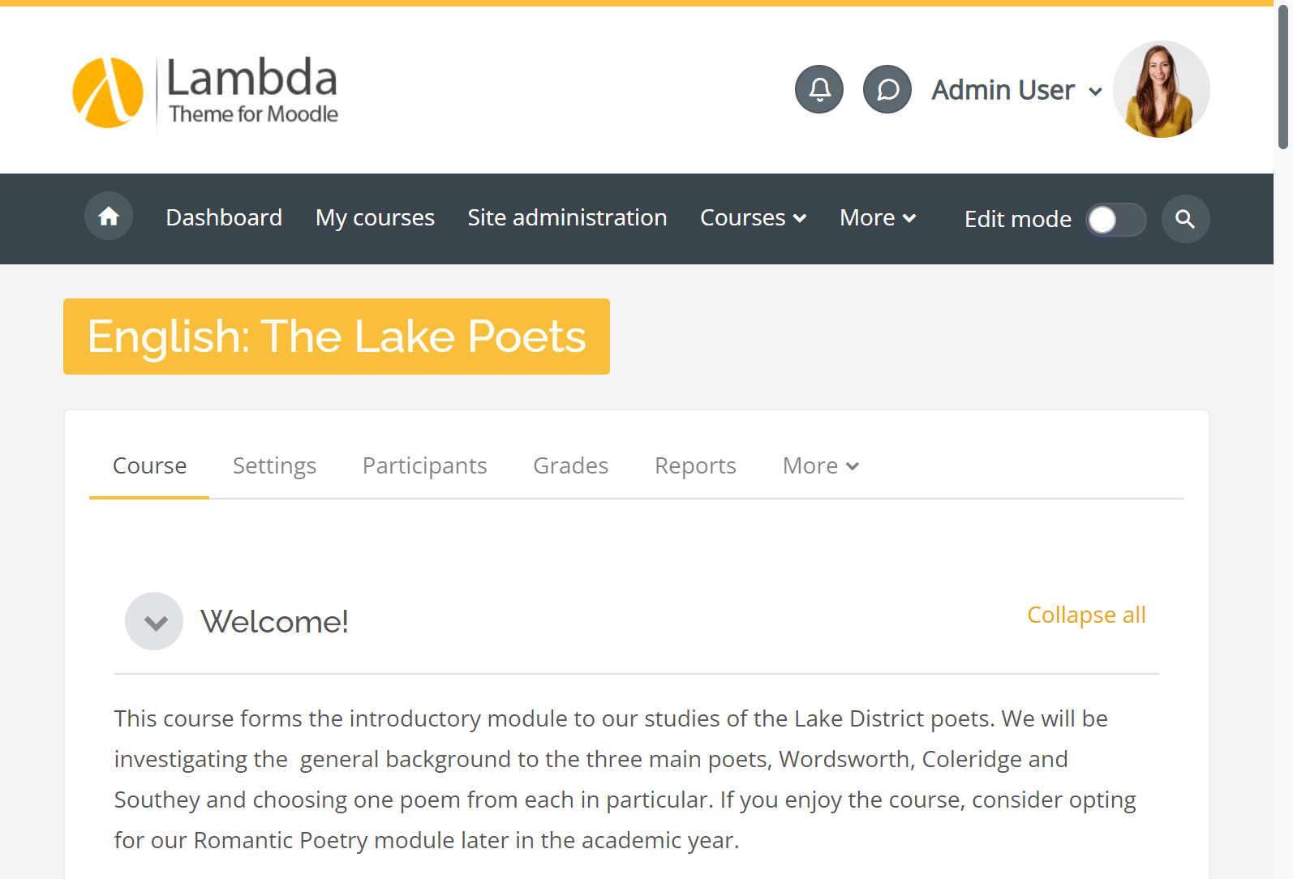
Task: Open the Participants tab
Action: pyautogui.click(x=424, y=465)
